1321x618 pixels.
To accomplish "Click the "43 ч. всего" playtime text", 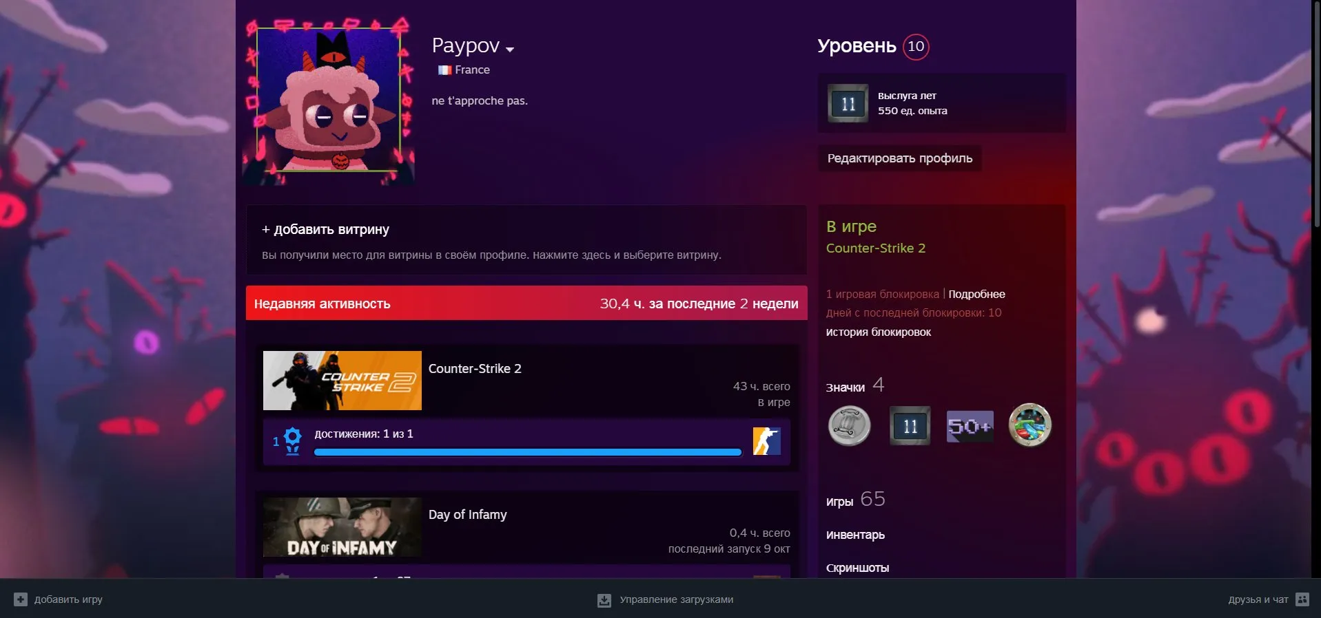I will coord(761,387).
